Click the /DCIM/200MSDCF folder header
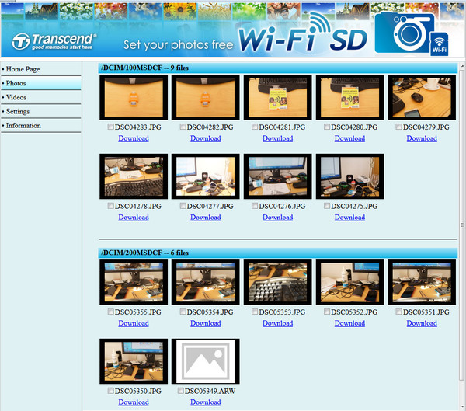The image size is (466, 411). click(145, 253)
